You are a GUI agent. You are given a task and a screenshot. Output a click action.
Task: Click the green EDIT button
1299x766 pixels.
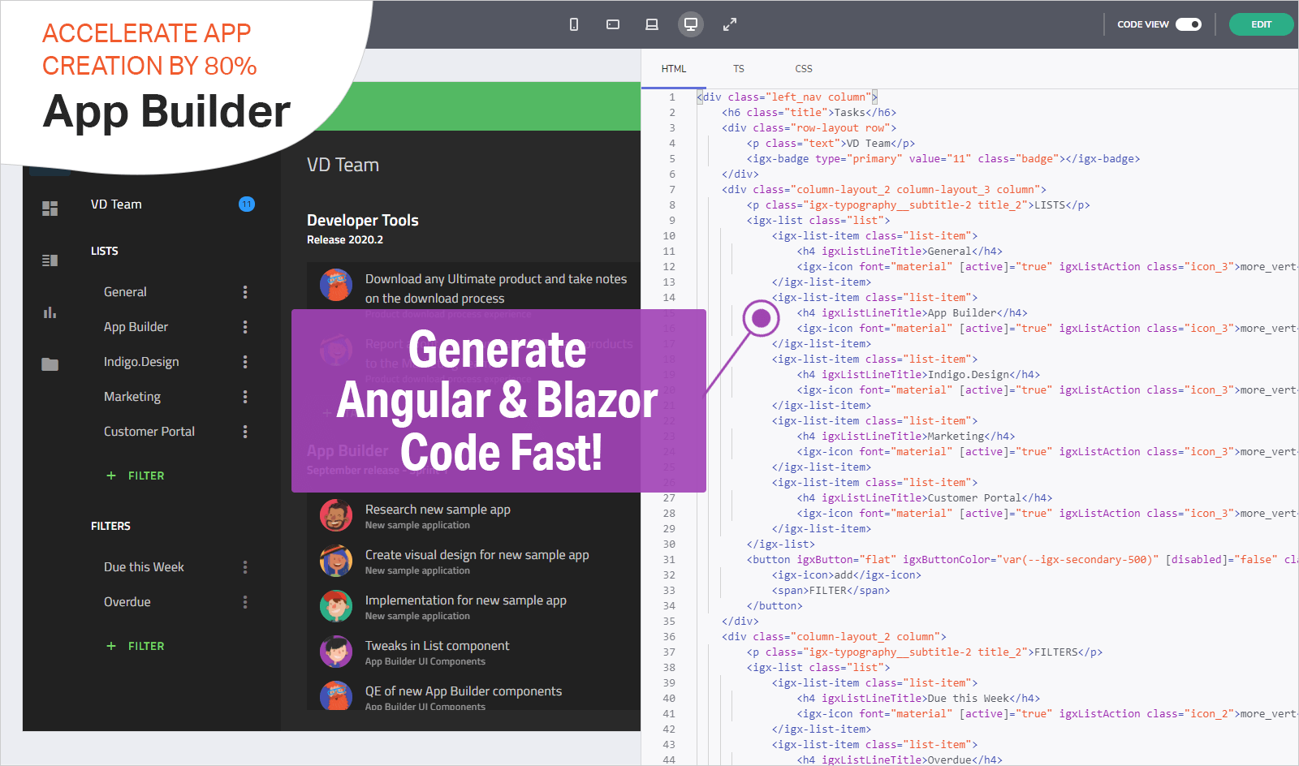coord(1261,24)
